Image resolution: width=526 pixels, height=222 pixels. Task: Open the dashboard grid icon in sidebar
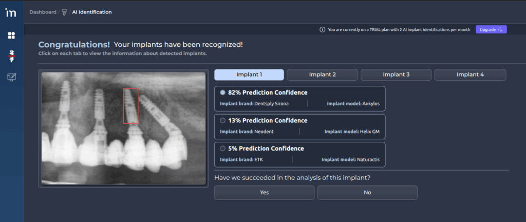(11, 35)
